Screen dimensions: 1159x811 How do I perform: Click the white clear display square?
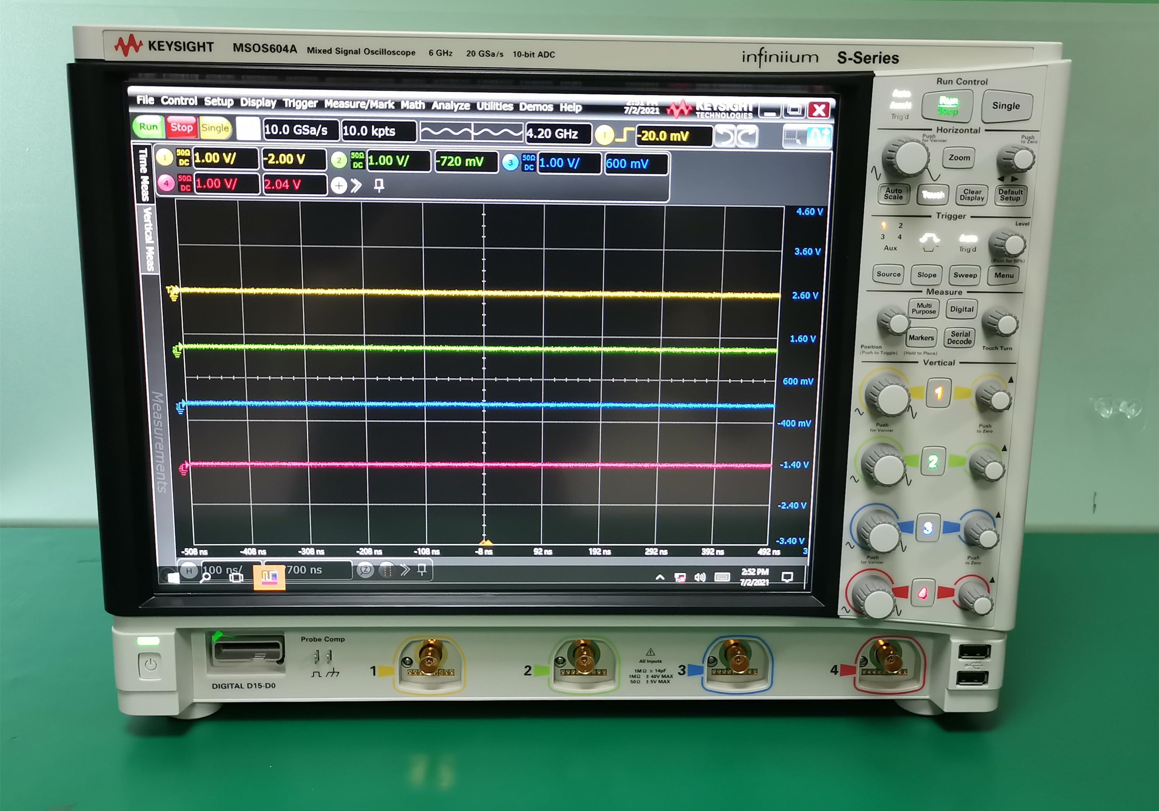[x=248, y=129]
